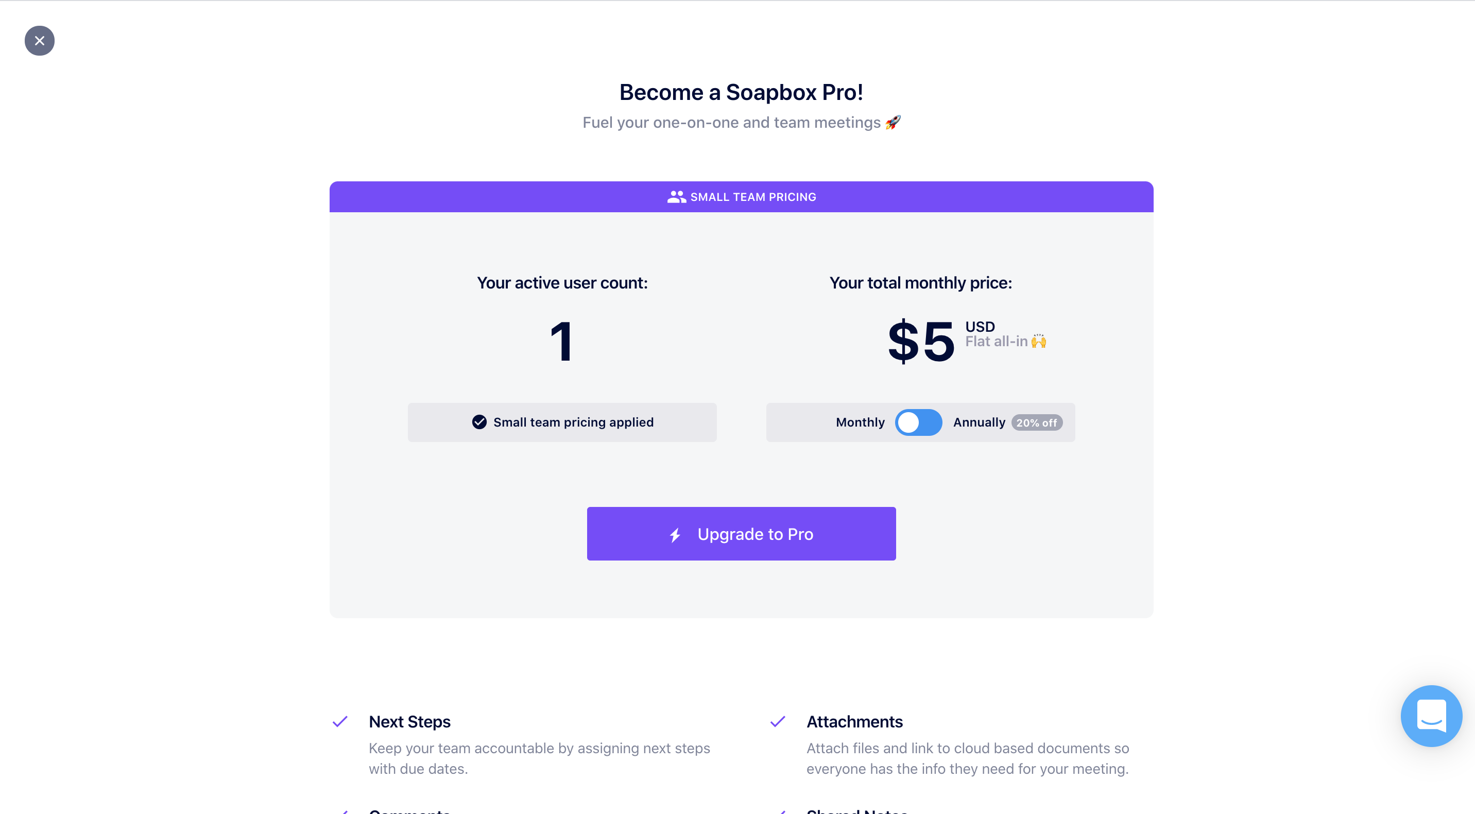The height and width of the screenshot is (814, 1475).
Task: Click Upgrade to Pro button
Action: (x=741, y=534)
